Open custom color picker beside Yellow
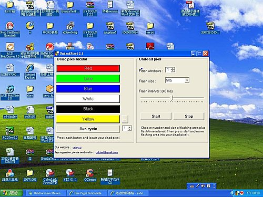This screenshot has width=263, height=197. point(125,119)
